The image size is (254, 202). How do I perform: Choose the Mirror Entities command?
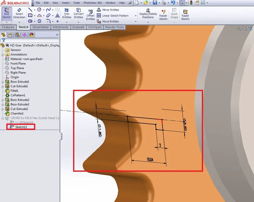(x=108, y=10)
